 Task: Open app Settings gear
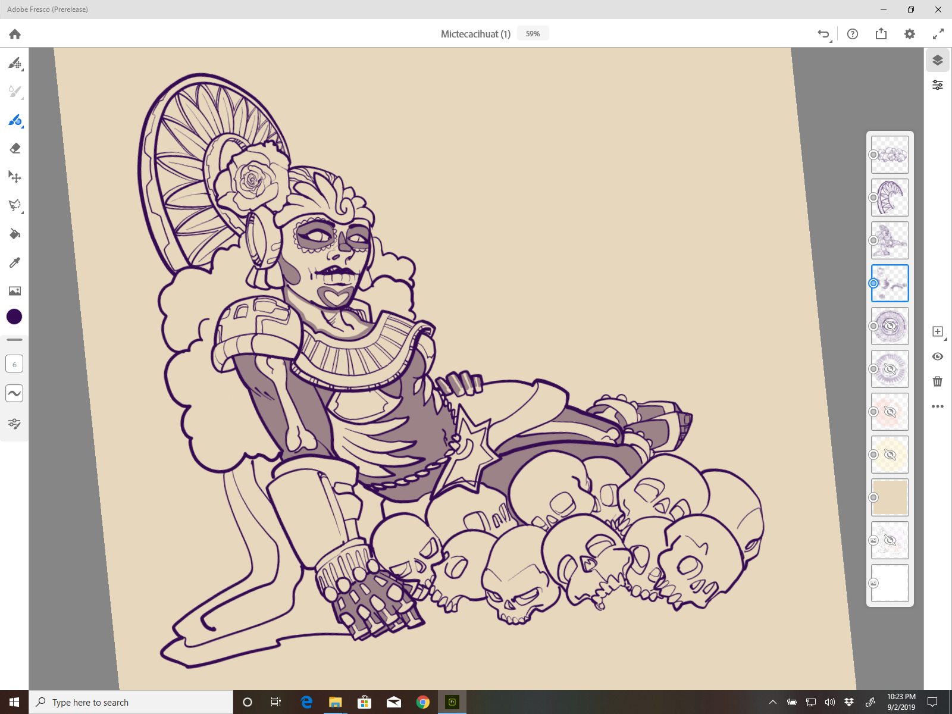tap(910, 34)
